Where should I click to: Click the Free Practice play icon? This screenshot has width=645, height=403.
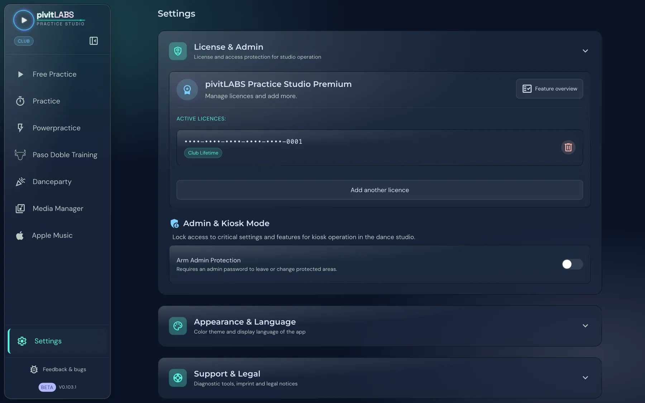click(20, 74)
